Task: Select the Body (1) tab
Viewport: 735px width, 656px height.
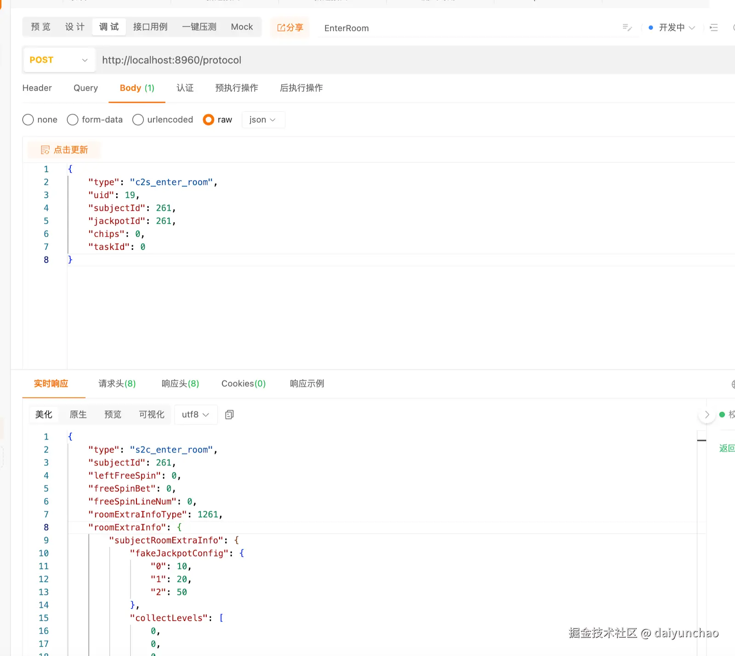Action: click(137, 88)
